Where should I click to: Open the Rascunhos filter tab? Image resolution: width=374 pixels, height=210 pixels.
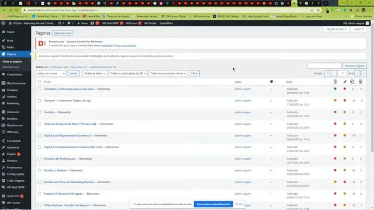click(x=78, y=67)
